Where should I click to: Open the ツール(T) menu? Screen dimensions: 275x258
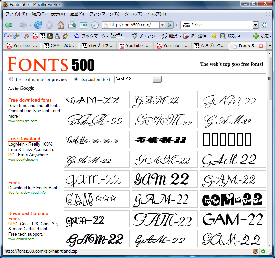coord(133,14)
